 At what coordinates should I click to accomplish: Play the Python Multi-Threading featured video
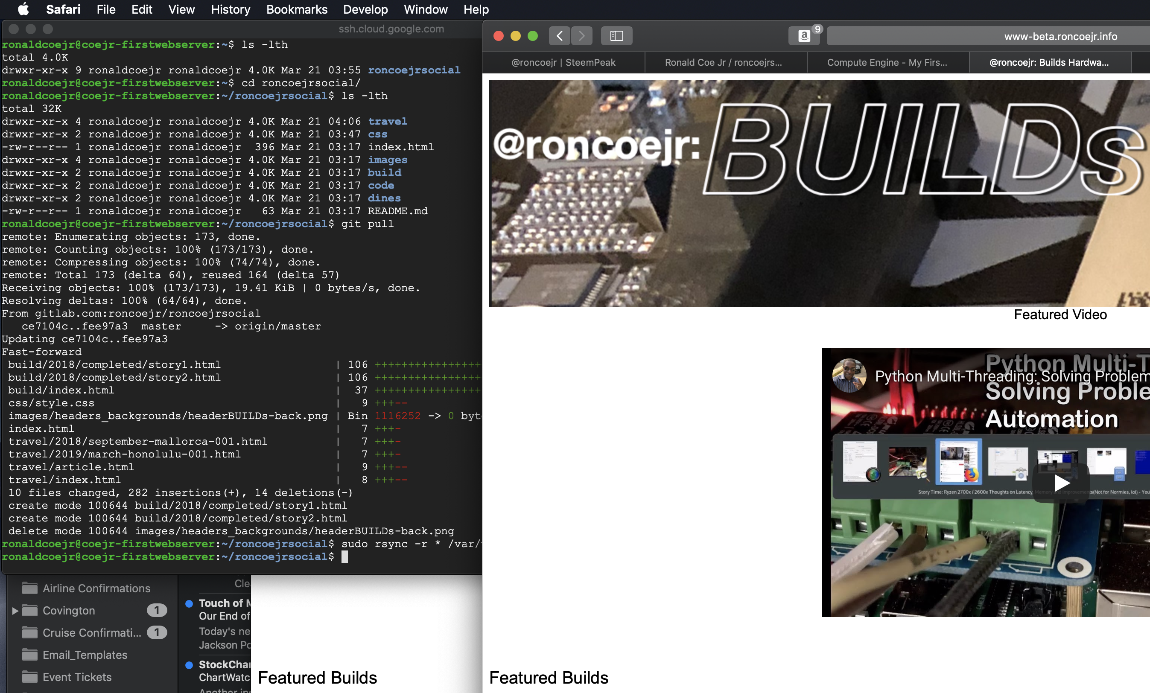click(1061, 483)
